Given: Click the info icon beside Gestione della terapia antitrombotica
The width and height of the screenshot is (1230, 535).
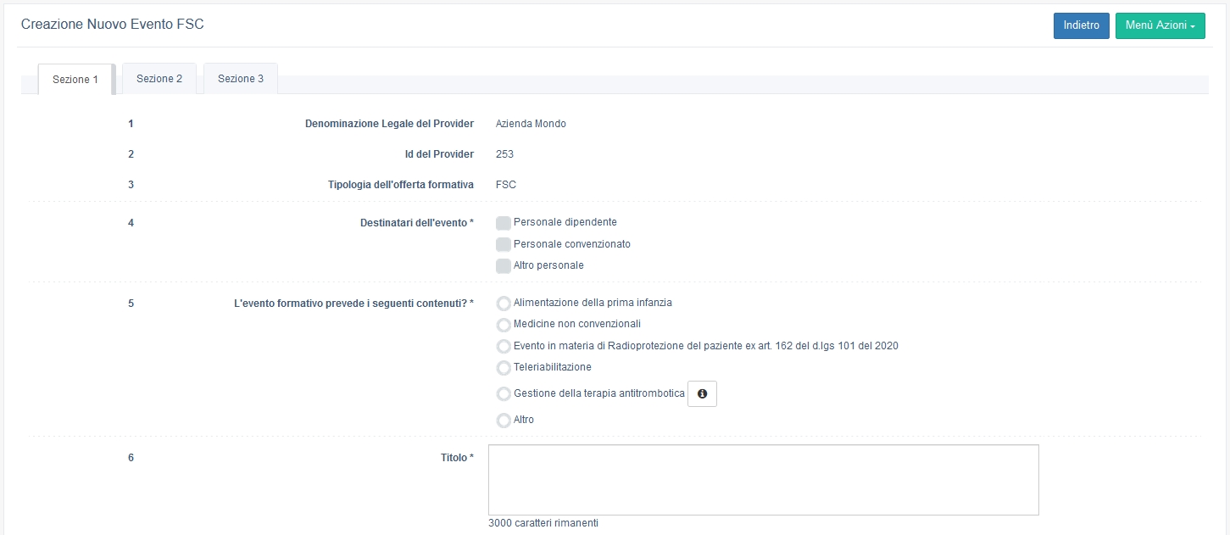Looking at the screenshot, I should 702,394.
